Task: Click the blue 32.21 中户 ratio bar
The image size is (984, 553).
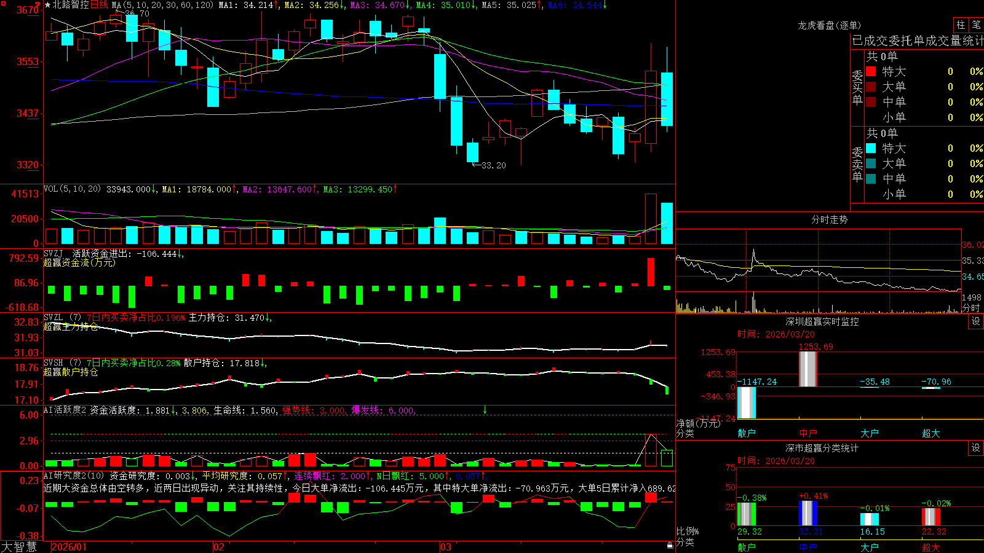Action: pyautogui.click(x=807, y=513)
